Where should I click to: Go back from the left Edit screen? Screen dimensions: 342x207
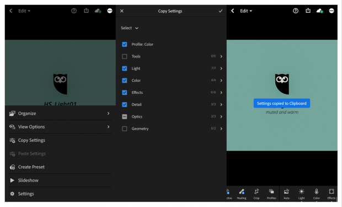tap(11, 10)
